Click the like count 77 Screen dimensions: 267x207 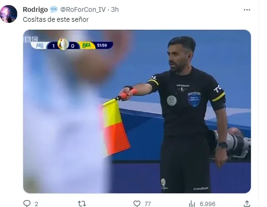coord(148,204)
